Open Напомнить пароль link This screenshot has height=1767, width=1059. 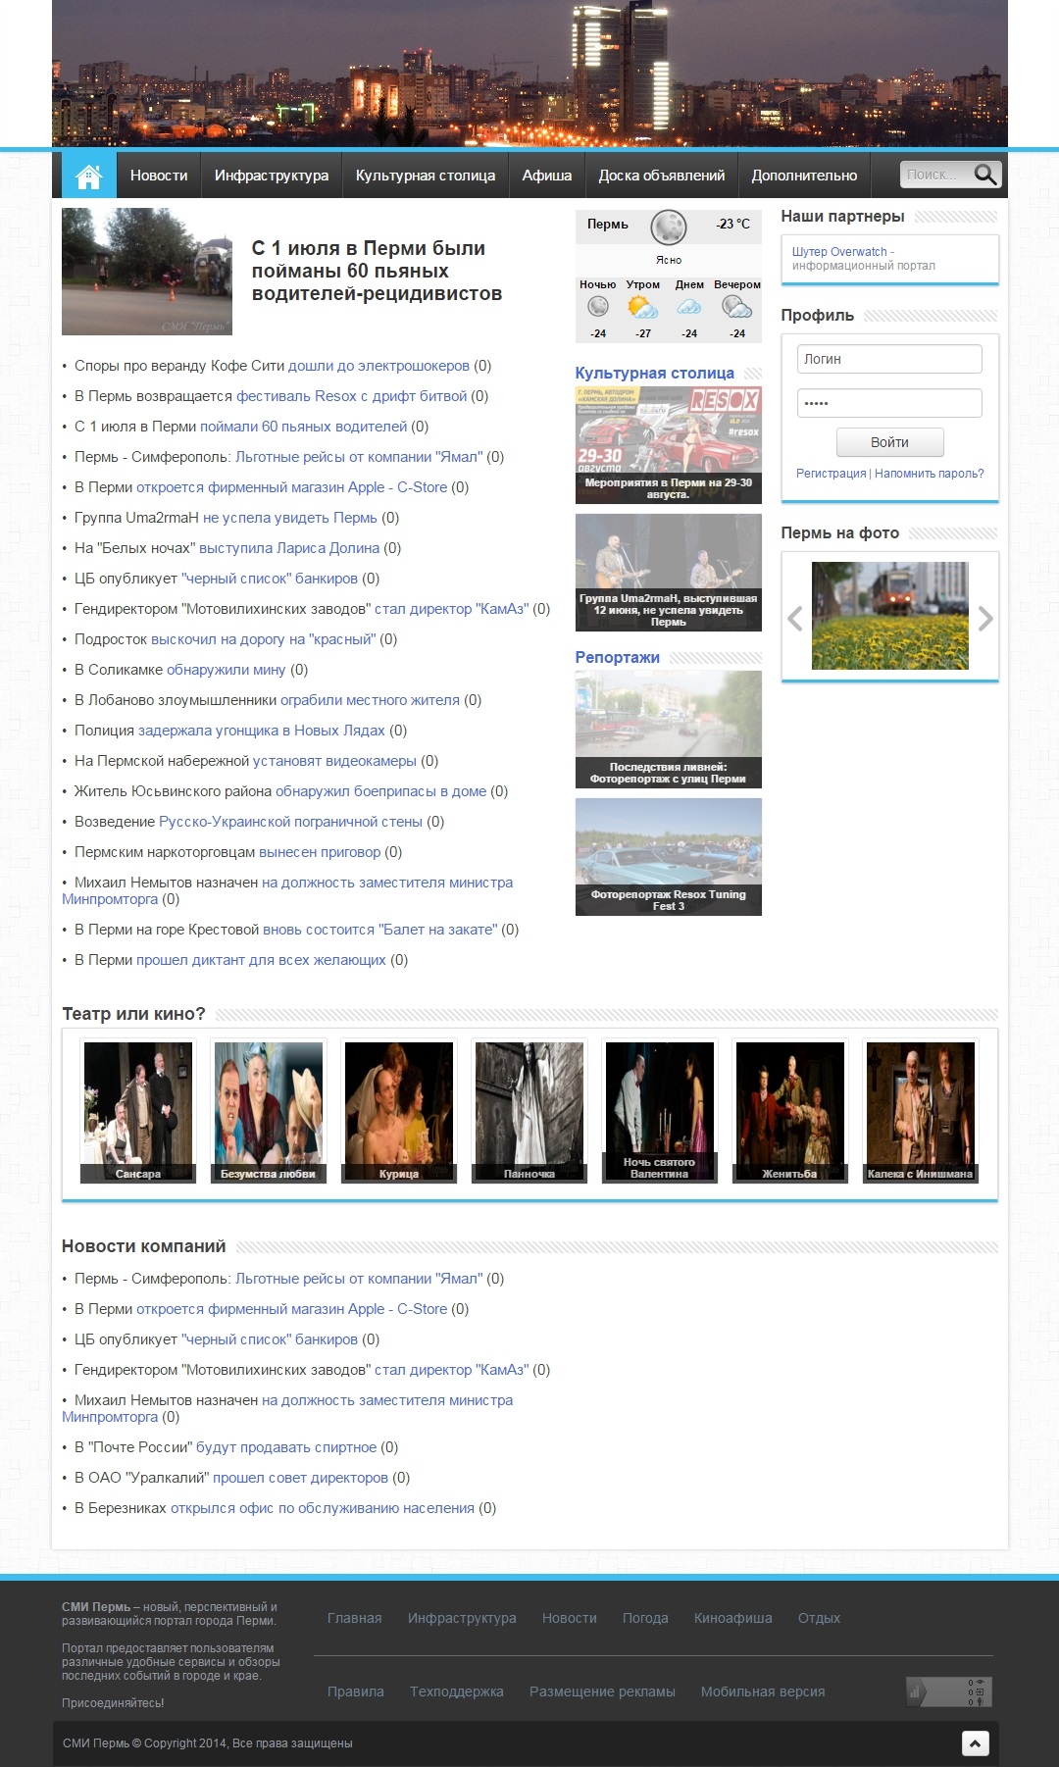[930, 474]
